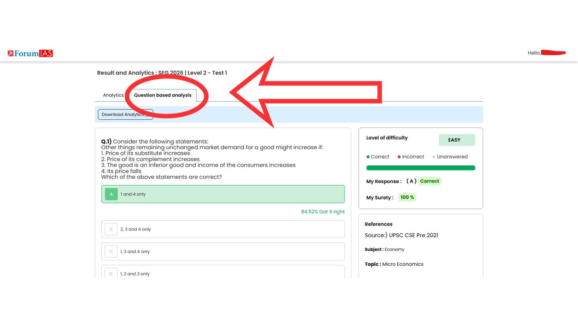Select option B letter box
This screenshot has width=578, height=325.
[x=111, y=229]
